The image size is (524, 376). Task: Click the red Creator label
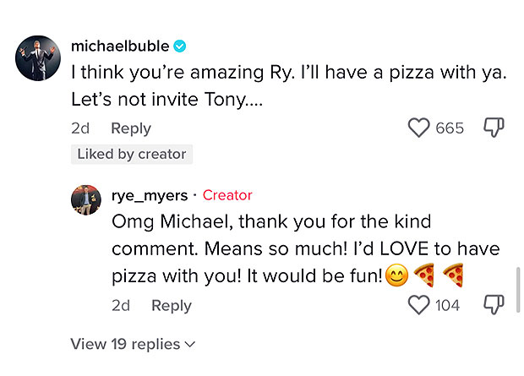click(227, 195)
